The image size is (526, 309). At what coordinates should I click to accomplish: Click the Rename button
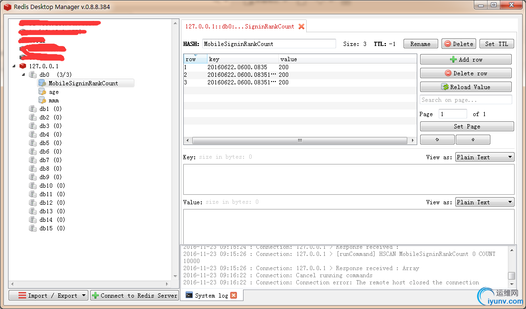click(x=420, y=44)
